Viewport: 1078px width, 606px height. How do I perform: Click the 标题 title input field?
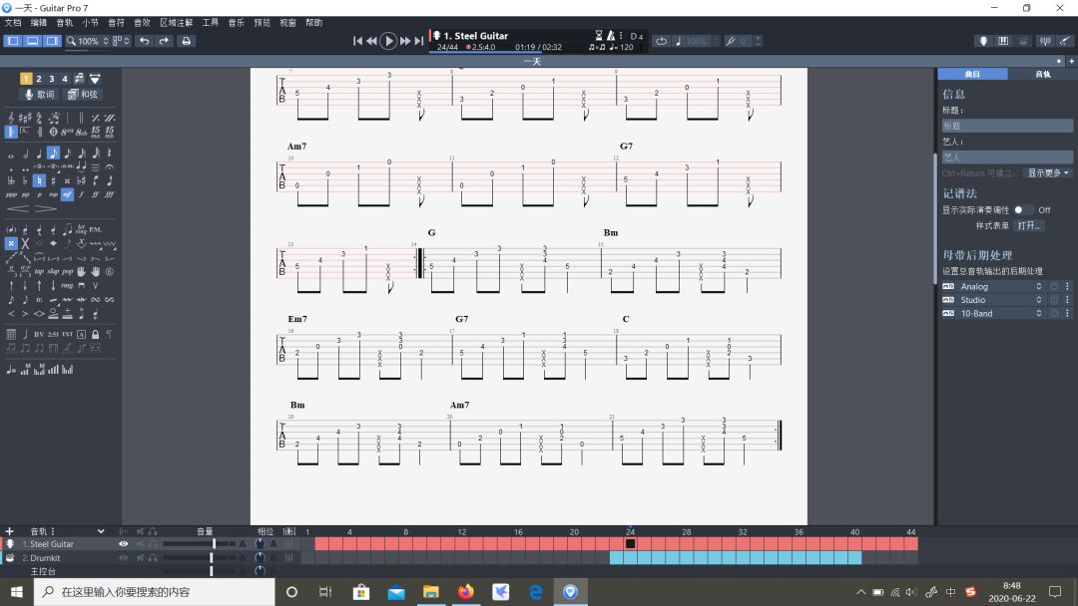(1007, 126)
